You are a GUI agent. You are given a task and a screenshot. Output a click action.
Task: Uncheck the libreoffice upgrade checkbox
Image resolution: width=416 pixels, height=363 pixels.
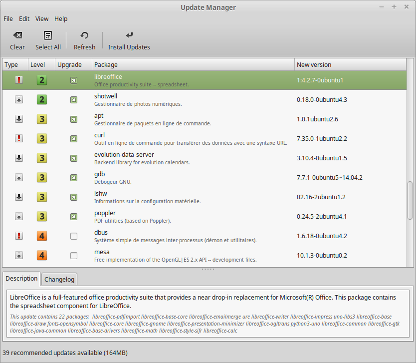74,80
